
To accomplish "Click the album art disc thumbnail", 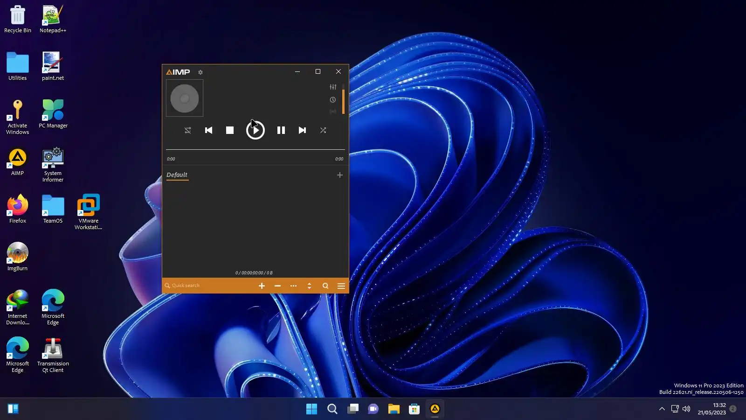I will tap(185, 98).
